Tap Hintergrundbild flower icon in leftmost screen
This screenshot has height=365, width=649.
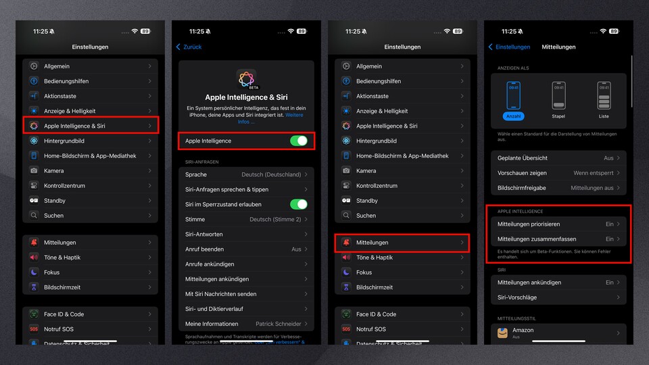click(34, 141)
